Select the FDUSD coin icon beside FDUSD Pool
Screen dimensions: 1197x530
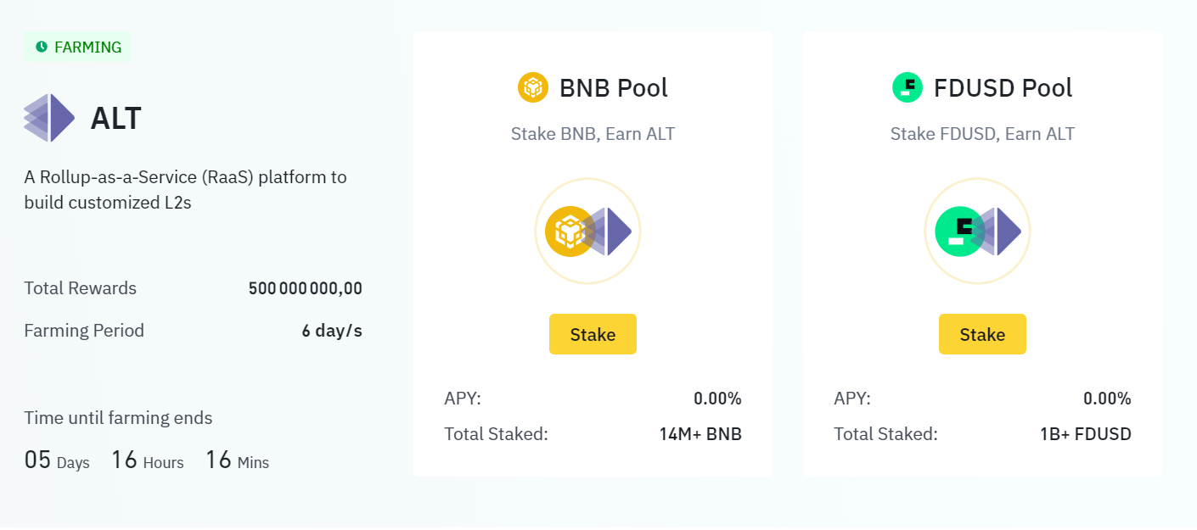tap(906, 86)
